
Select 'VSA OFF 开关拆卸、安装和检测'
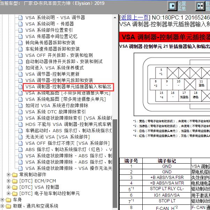59,55
